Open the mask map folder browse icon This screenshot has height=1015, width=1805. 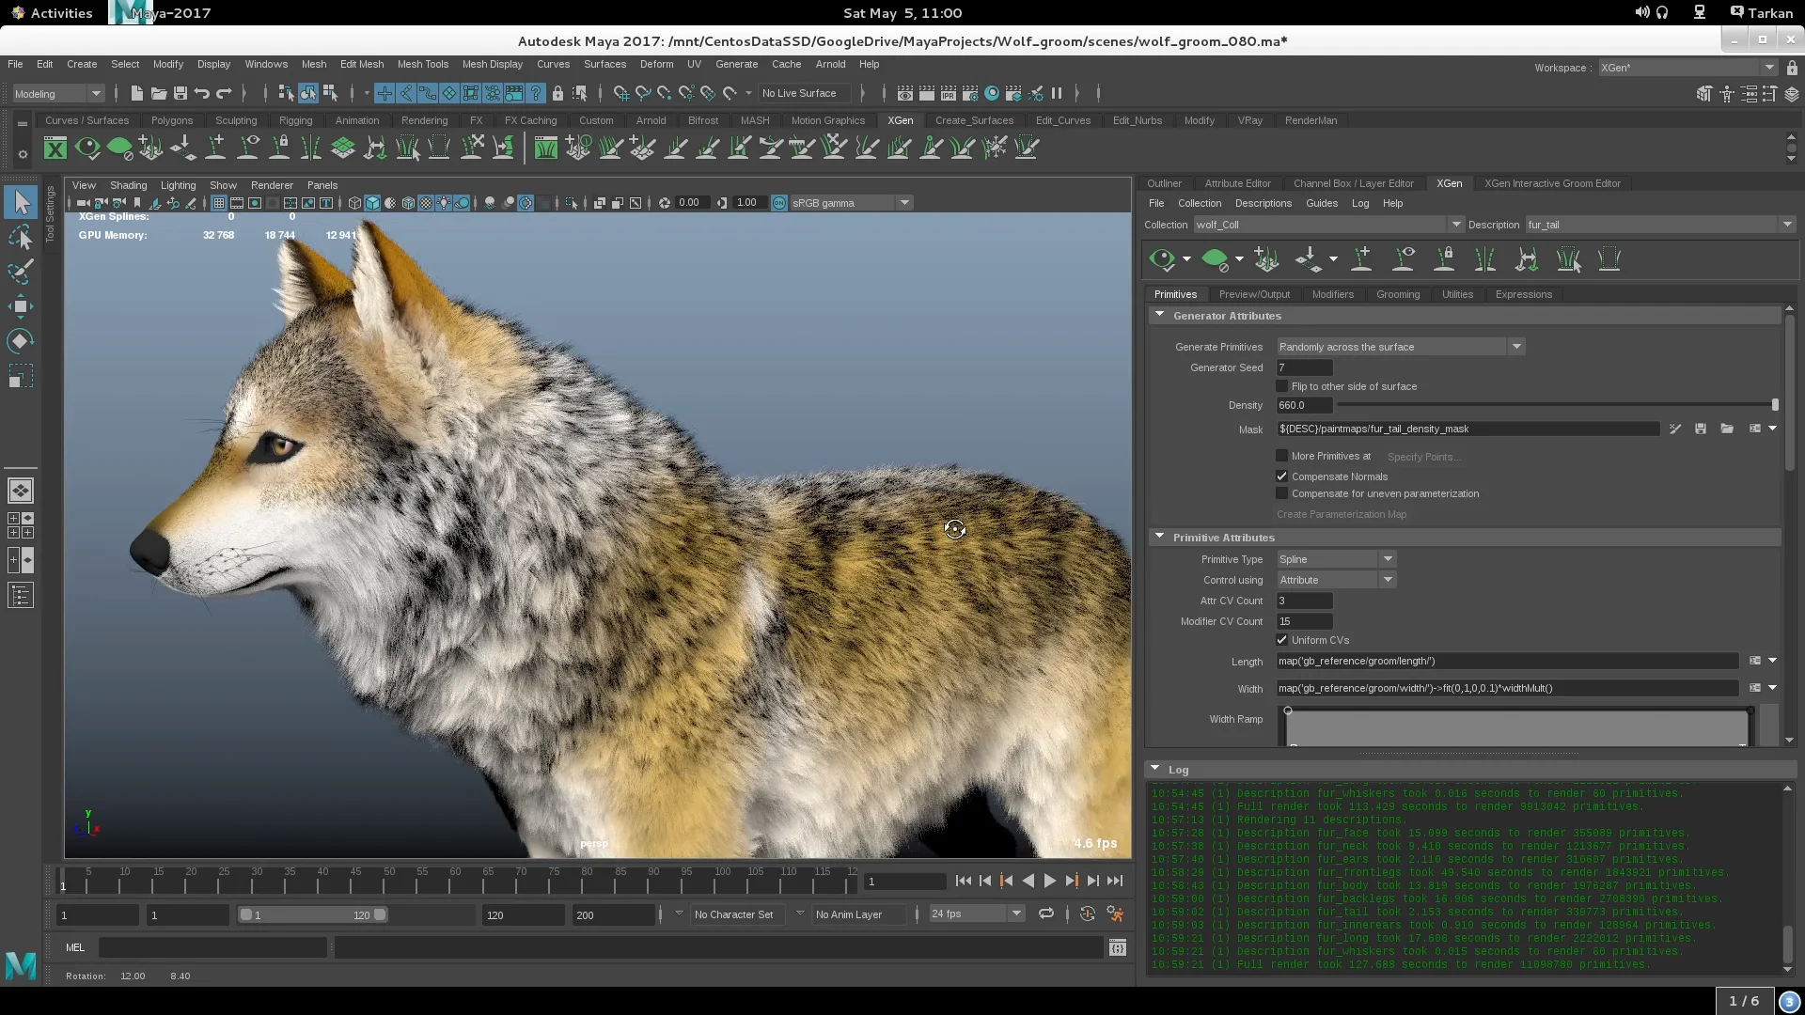coord(1727,429)
